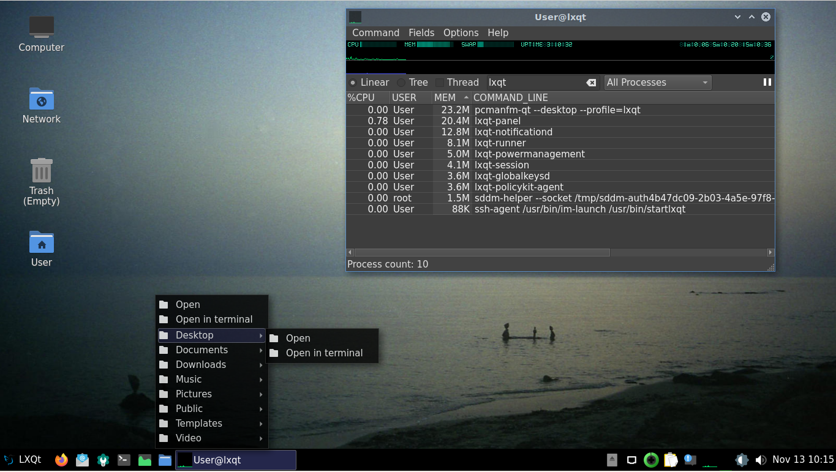Viewport: 836px width, 472px height.
Task: Choose Open in terminal in Desktop submenu
Action: pyautogui.click(x=323, y=353)
